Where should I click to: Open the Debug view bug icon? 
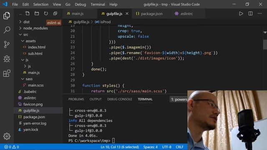[7, 59]
